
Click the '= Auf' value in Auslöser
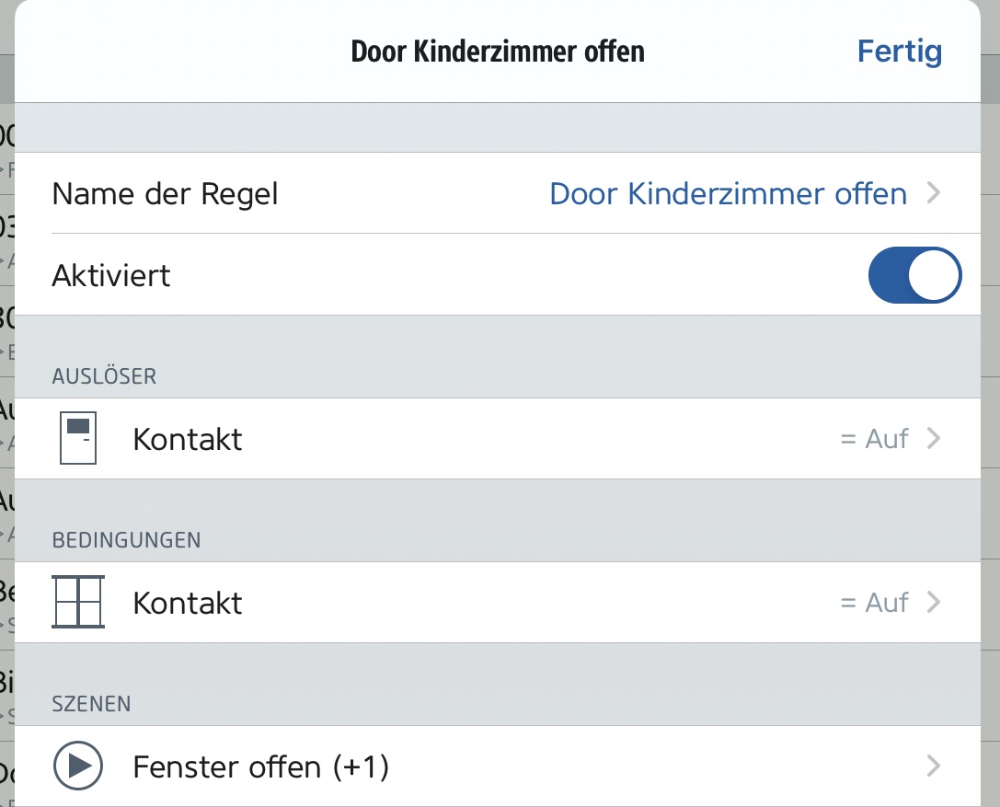[874, 439]
